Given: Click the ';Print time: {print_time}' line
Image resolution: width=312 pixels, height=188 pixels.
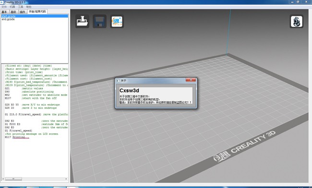Looking at the screenshot, I should 24,72.
